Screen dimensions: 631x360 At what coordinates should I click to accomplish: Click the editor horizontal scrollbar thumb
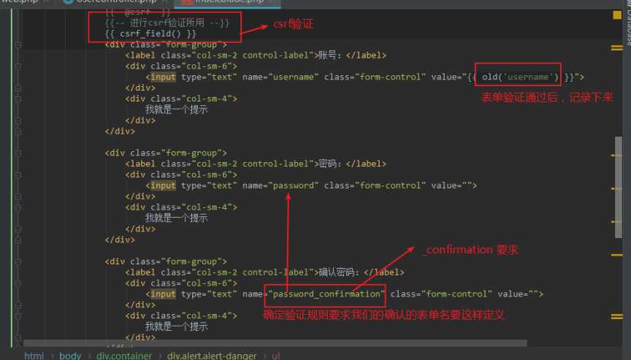point(275,343)
